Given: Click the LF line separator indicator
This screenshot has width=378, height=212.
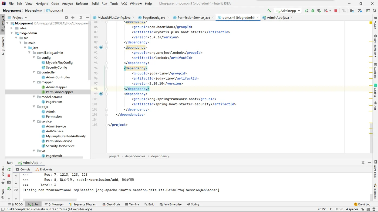Looking at the screenshot, I should (x=330, y=209).
